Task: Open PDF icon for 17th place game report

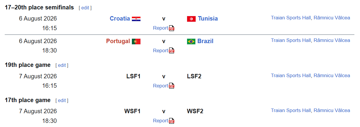Action: [x=172, y=121]
